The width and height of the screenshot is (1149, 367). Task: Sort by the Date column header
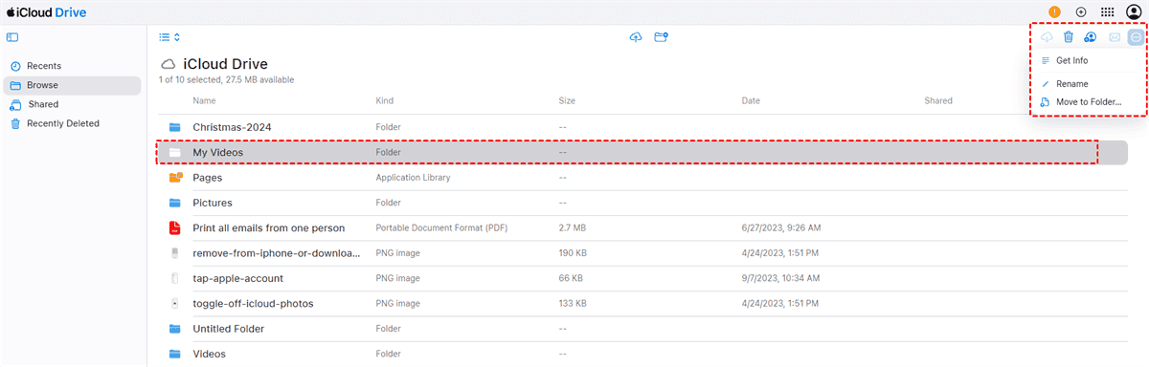pos(751,100)
